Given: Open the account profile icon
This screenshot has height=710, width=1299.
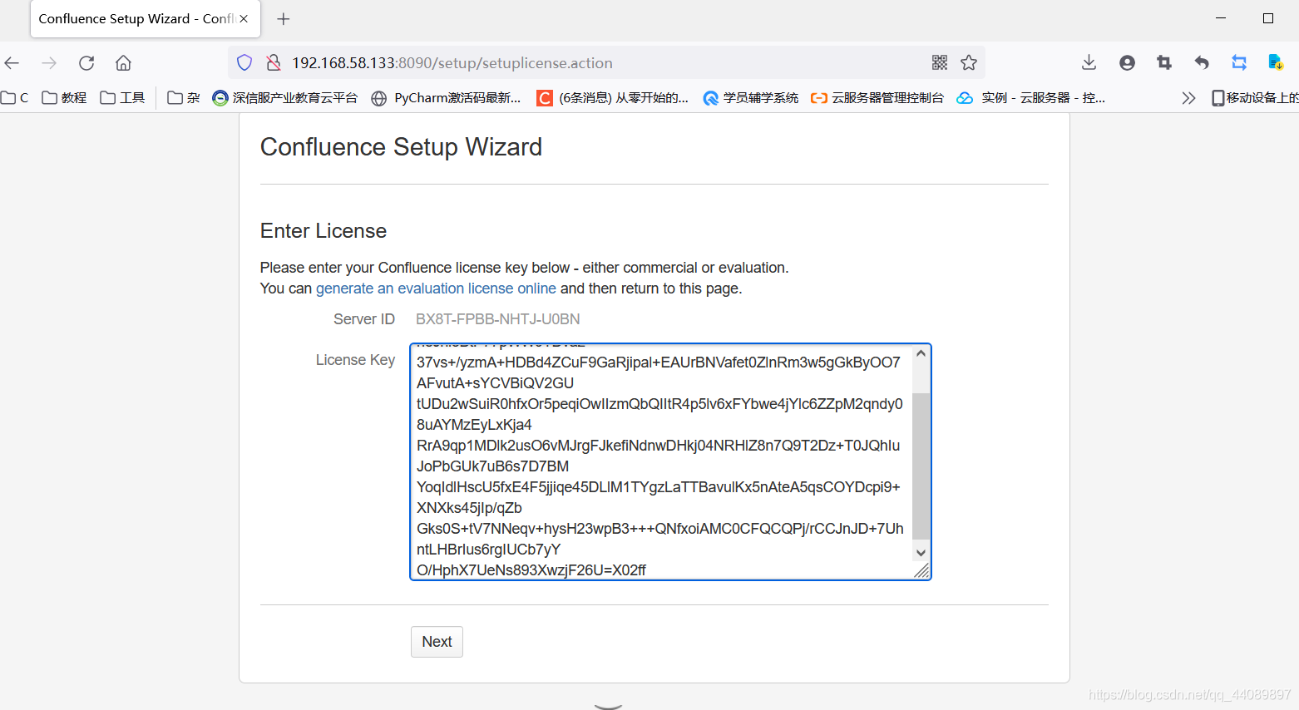Looking at the screenshot, I should click(1127, 62).
